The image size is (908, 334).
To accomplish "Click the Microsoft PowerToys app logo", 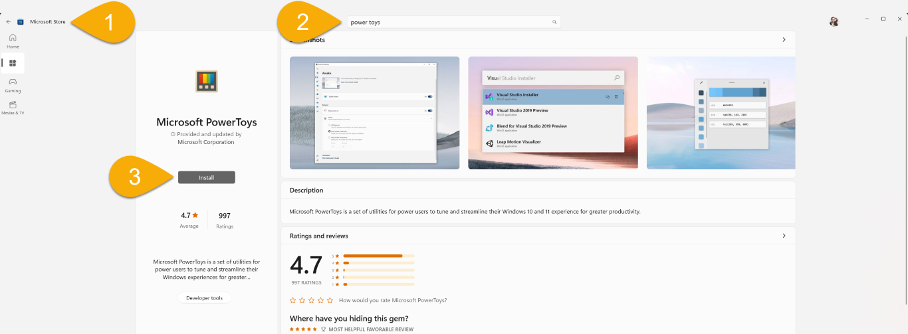I will click(207, 82).
